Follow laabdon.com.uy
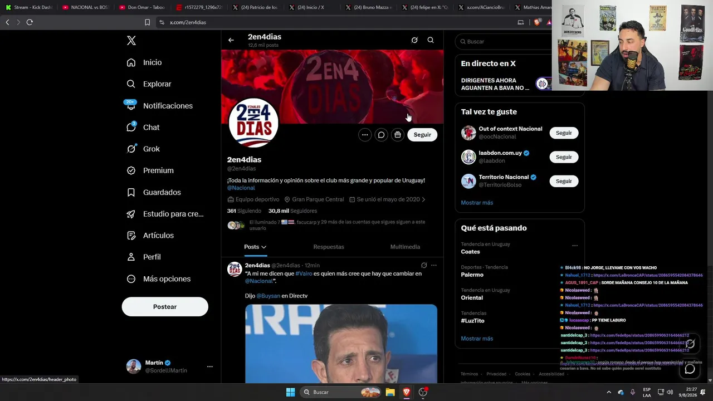Screen dimensions: 713x401 [564, 157]
